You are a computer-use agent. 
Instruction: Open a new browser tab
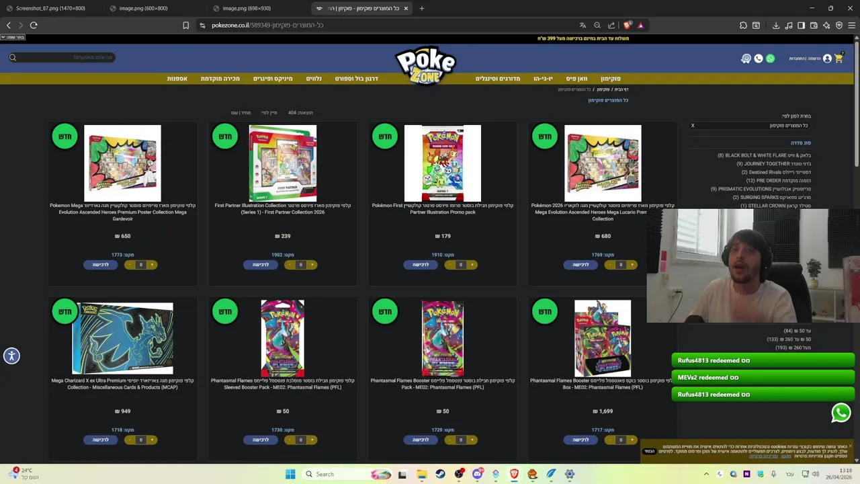click(x=422, y=8)
